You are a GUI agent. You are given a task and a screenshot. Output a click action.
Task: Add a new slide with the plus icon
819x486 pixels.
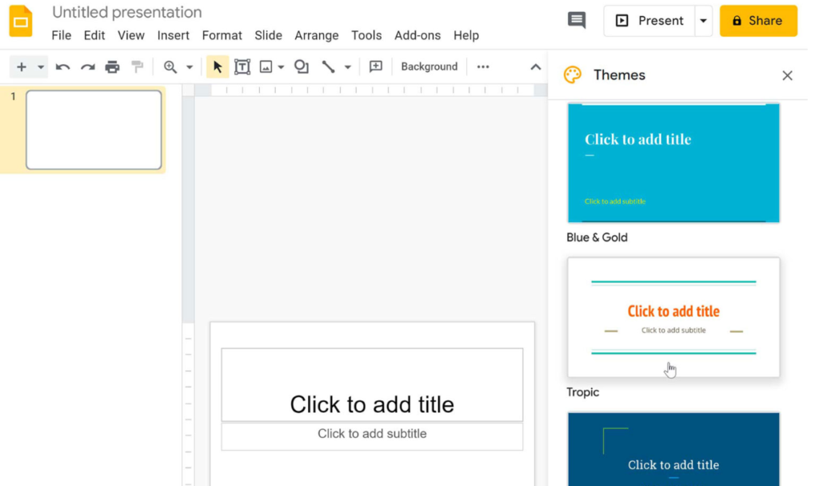21,66
